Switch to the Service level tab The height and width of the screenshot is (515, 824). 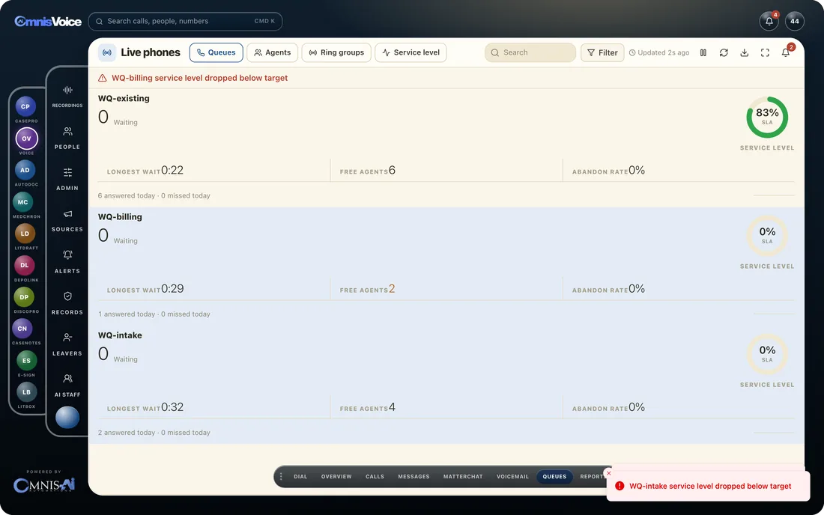[411, 52]
